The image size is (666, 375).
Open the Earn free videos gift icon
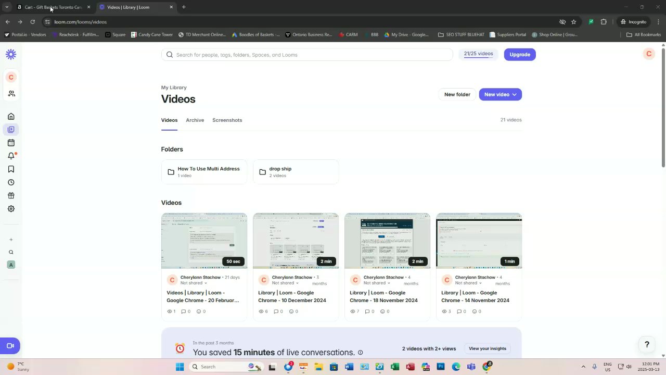11,196
